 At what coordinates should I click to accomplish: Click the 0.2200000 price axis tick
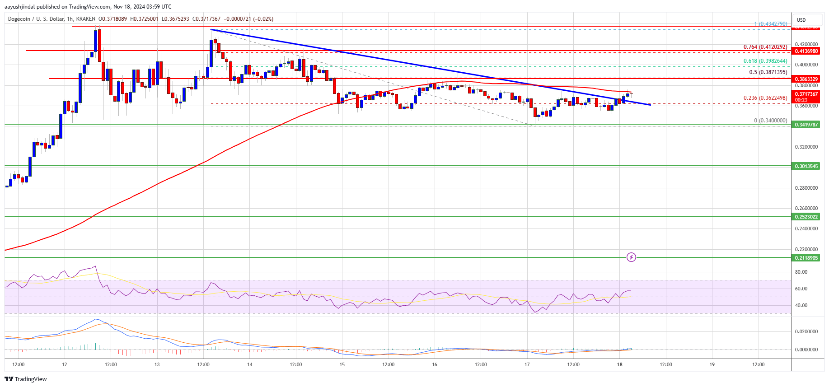(x=806, y=249)
